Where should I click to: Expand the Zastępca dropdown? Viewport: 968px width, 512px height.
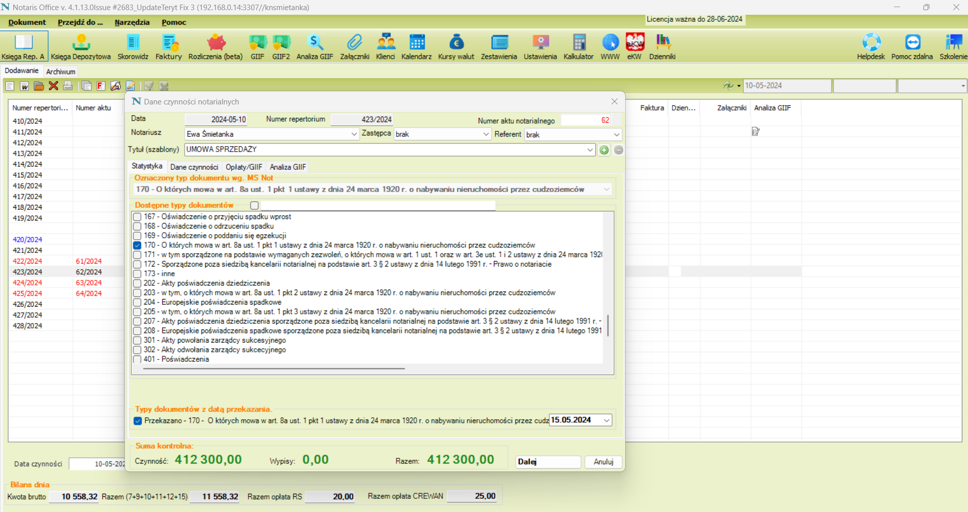point(486,134)
